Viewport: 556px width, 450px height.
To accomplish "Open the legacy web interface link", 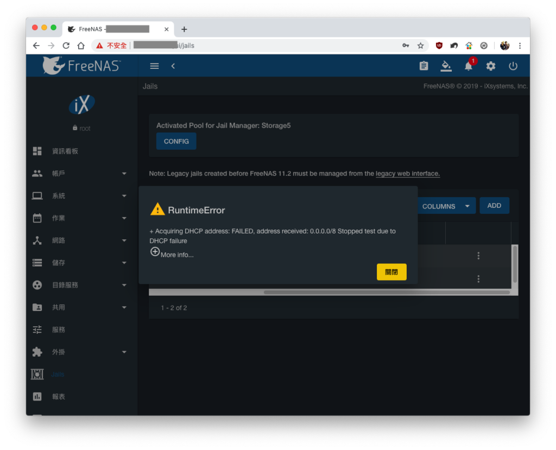I will coord(407,173).
